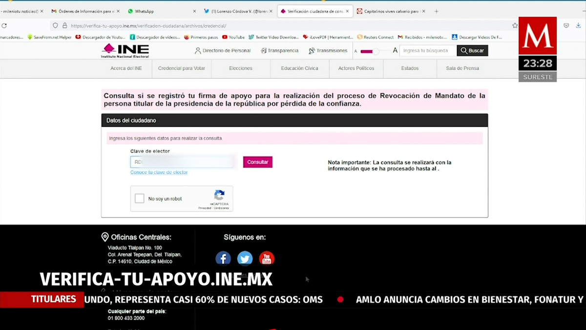Open Actores Políticos menu
586x330 pixels.
[356, 68]
